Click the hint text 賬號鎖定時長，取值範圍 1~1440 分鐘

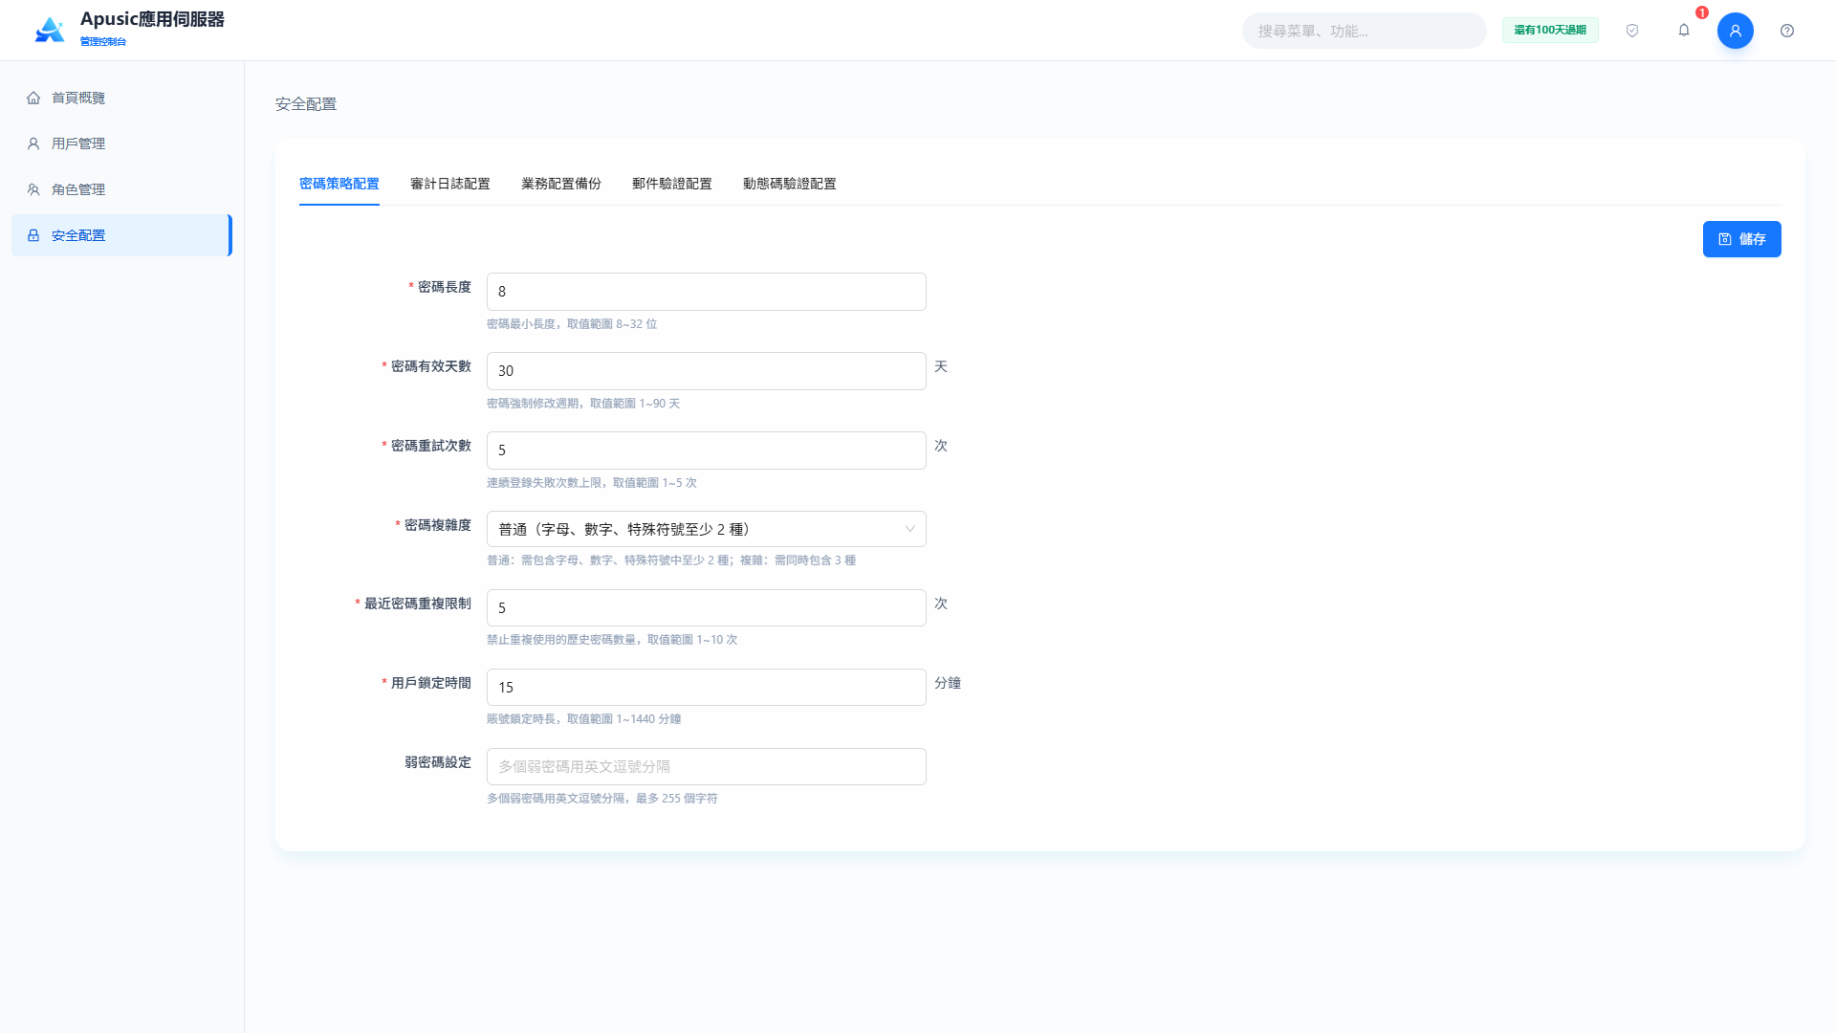coord(584,719)
